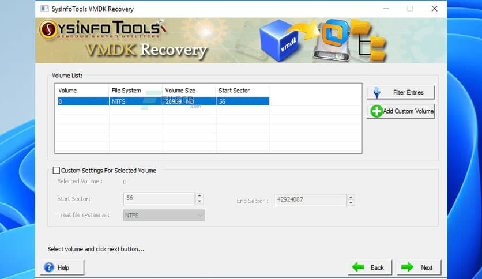
Task: Click the SysInfoTools title bar app icon
Action: point(44,9)
